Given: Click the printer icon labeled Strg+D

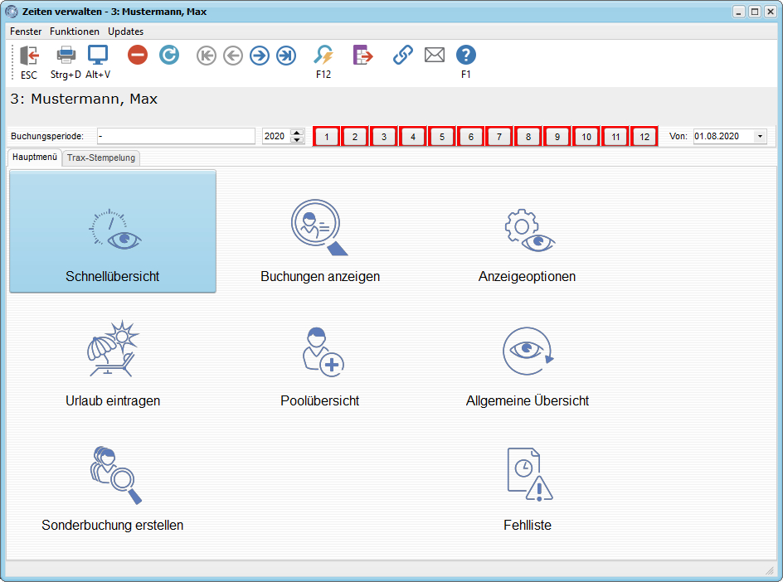Looking at the screenshot, I should tap(66, 55).
